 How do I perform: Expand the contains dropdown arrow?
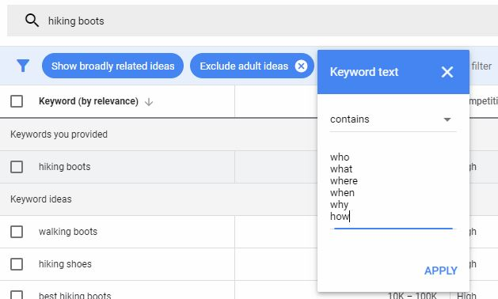click(447, 119)
